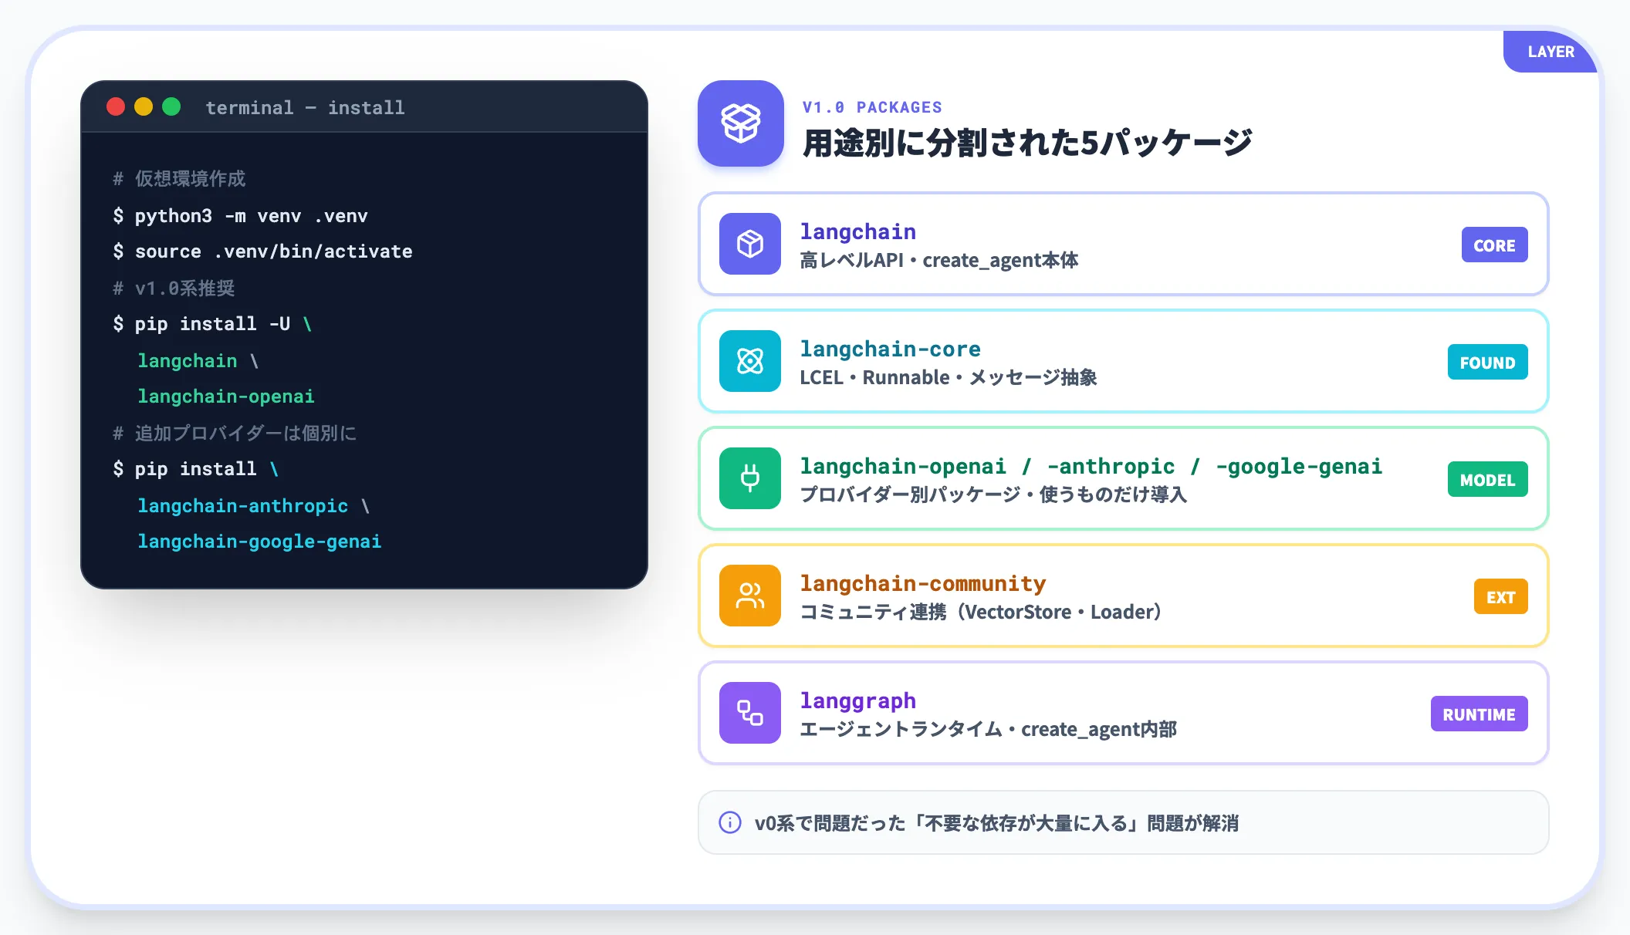Viewport: 1630px width, 935px height.
Task: Click the terminal – install title
Action: click(305, 107)
